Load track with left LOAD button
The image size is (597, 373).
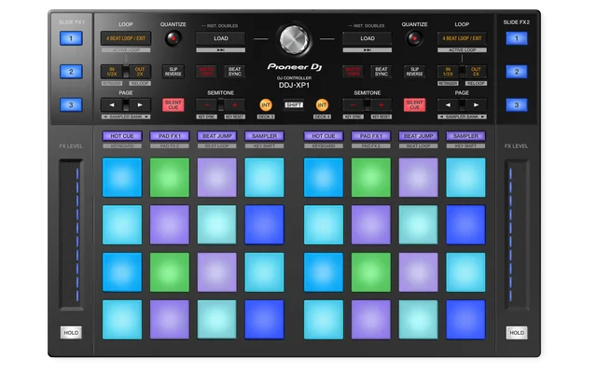click(x=220, y=38)
